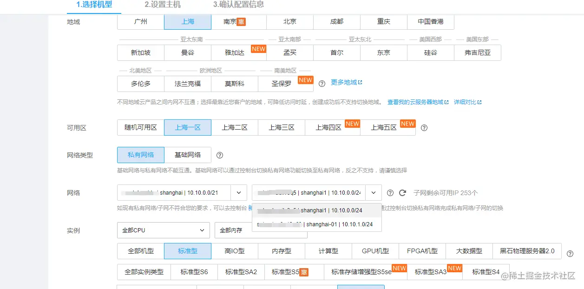Select 随机可用区 availability zone
This screenshot has height=289, width=584.
[x=141, y=127]
